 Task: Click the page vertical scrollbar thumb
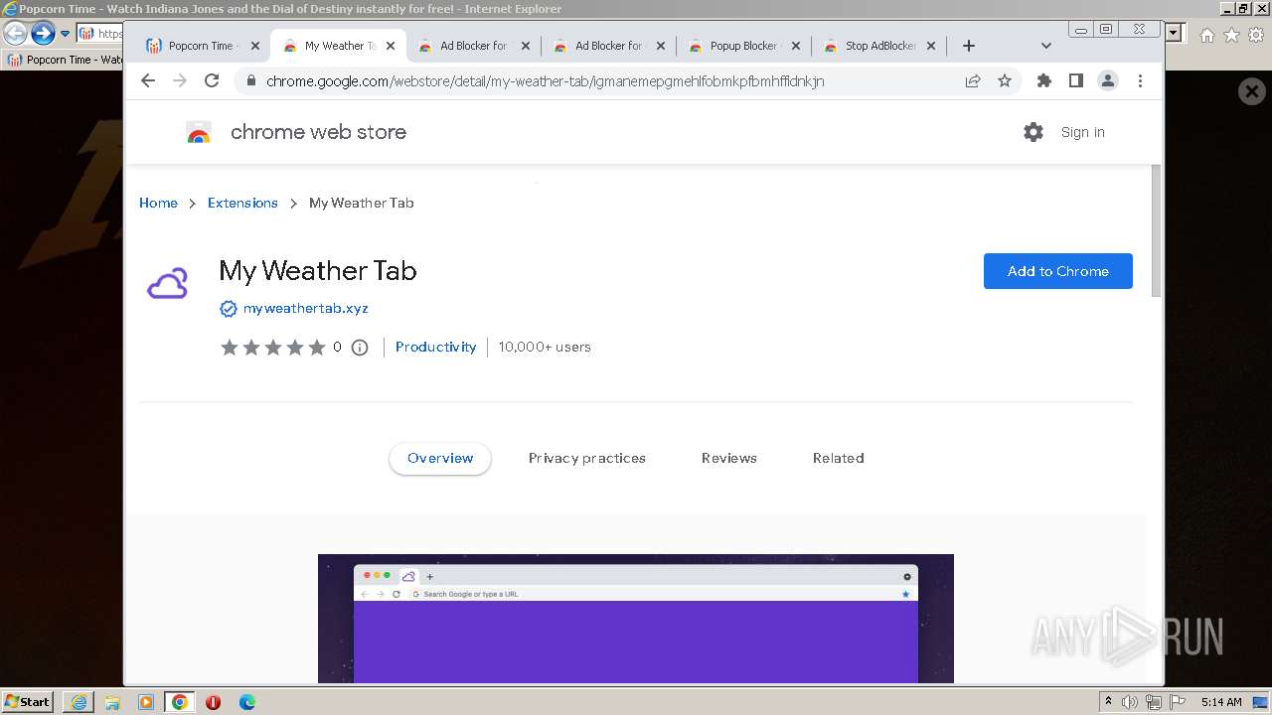(x=1156, y=230)
